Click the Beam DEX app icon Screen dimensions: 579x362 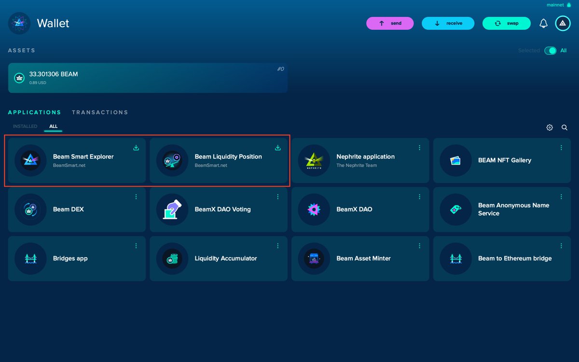[30, 209]
